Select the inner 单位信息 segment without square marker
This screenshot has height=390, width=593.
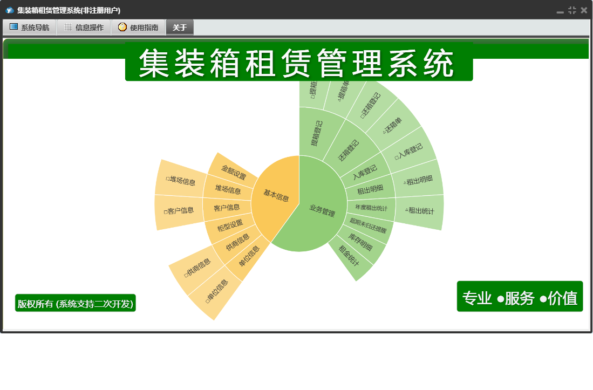tap(249, 256)
